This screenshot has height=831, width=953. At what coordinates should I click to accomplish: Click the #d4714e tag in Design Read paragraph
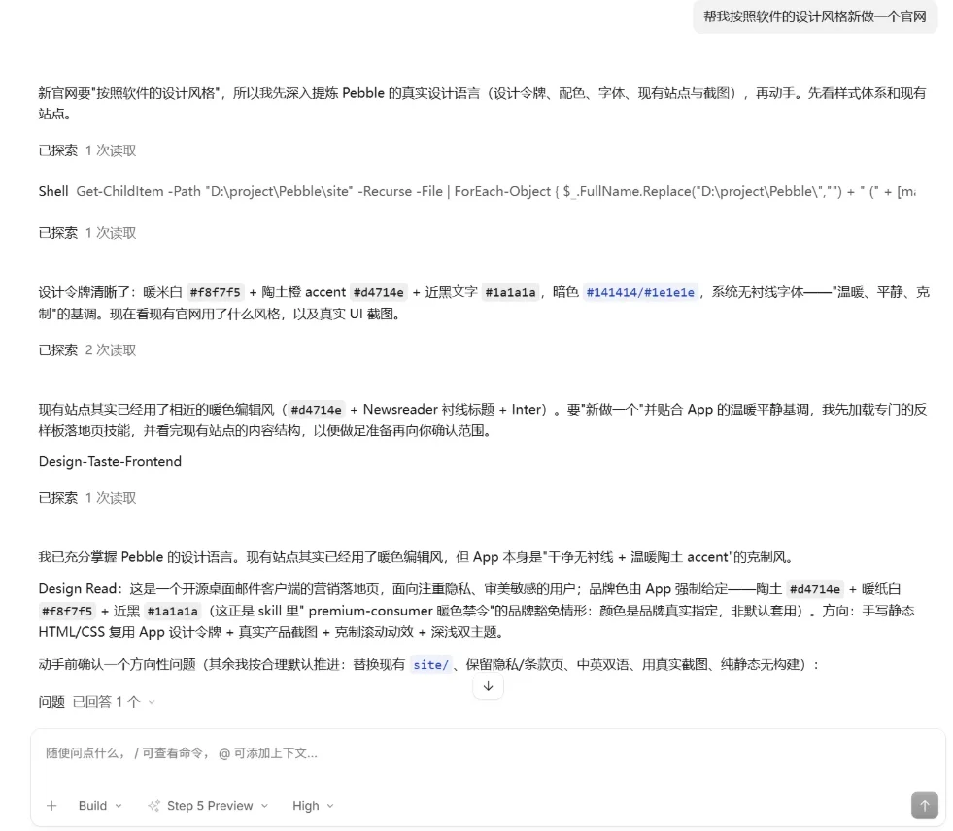(814, 589)
